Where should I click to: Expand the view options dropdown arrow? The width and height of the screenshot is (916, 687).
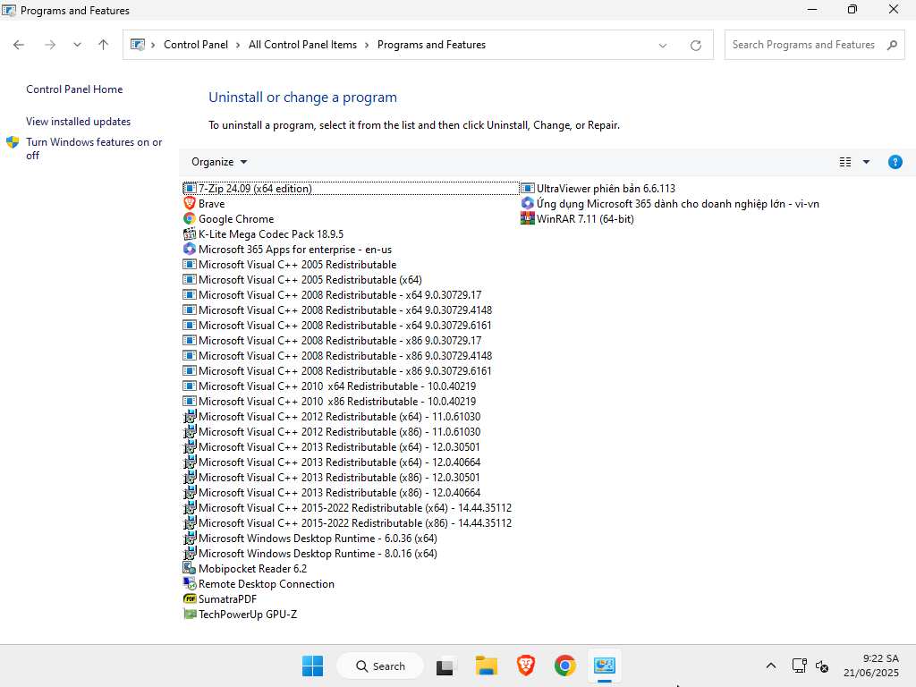(x=866, y=162)
